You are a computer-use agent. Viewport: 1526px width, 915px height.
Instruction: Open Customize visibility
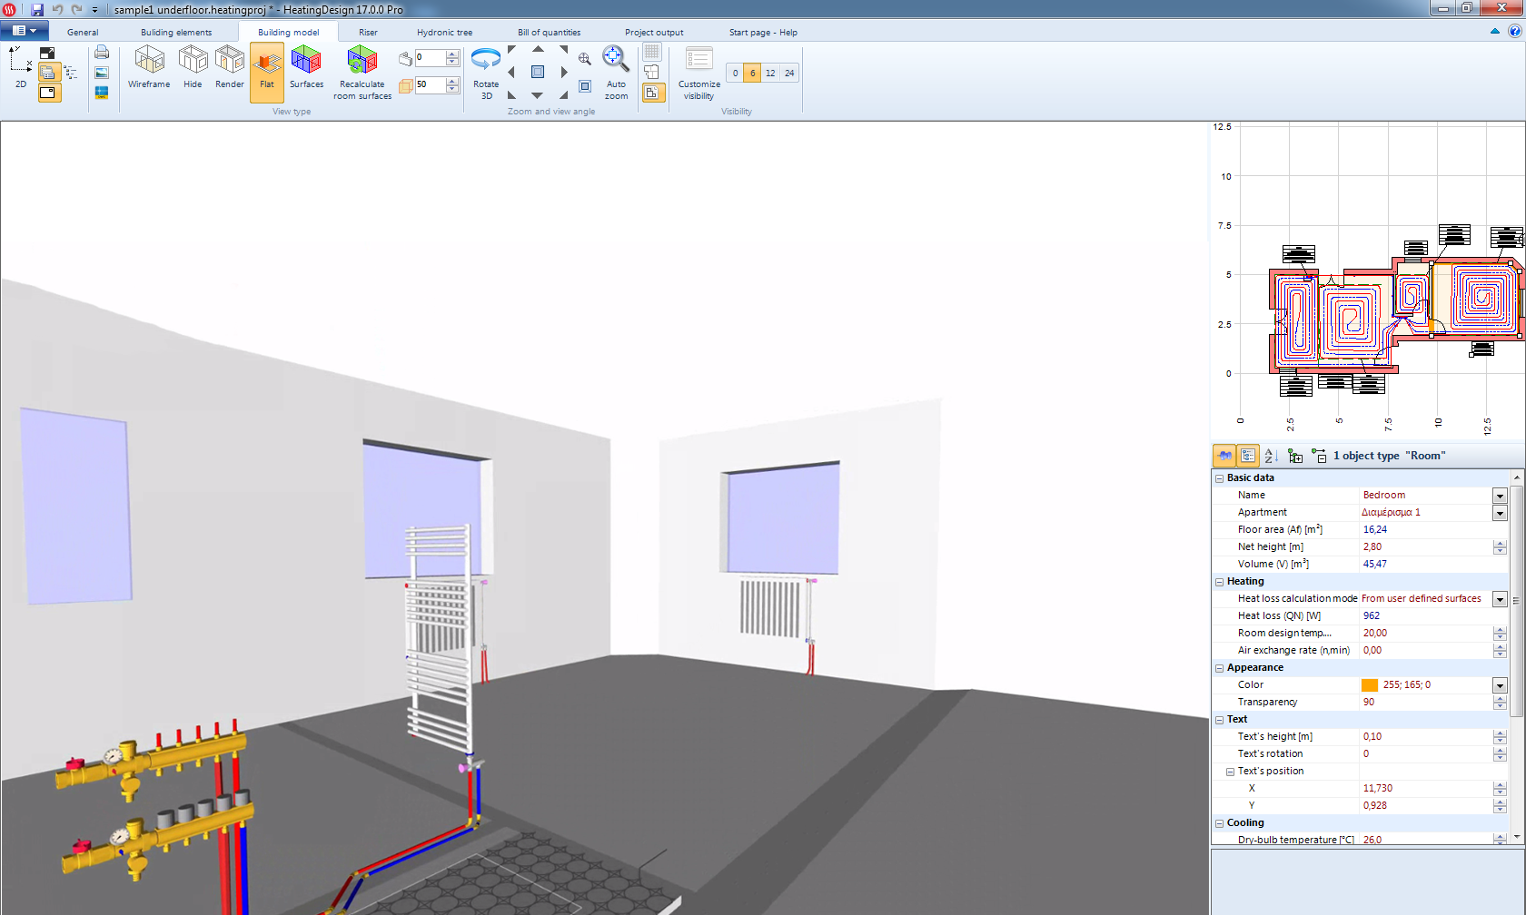point(699,73)
